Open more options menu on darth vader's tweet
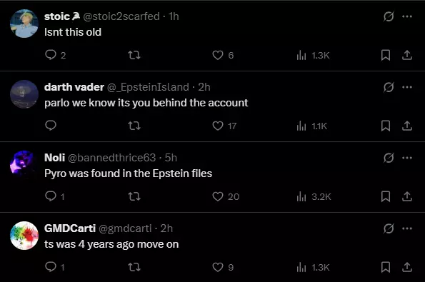 (x=407, y=87)
